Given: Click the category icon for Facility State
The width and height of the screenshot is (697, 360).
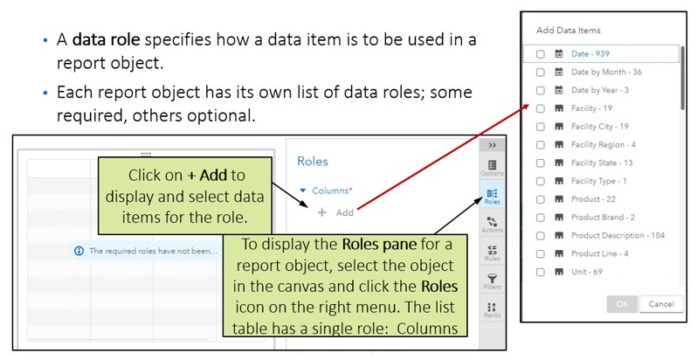Looking at the screenshot, I should tap(559, 163).
